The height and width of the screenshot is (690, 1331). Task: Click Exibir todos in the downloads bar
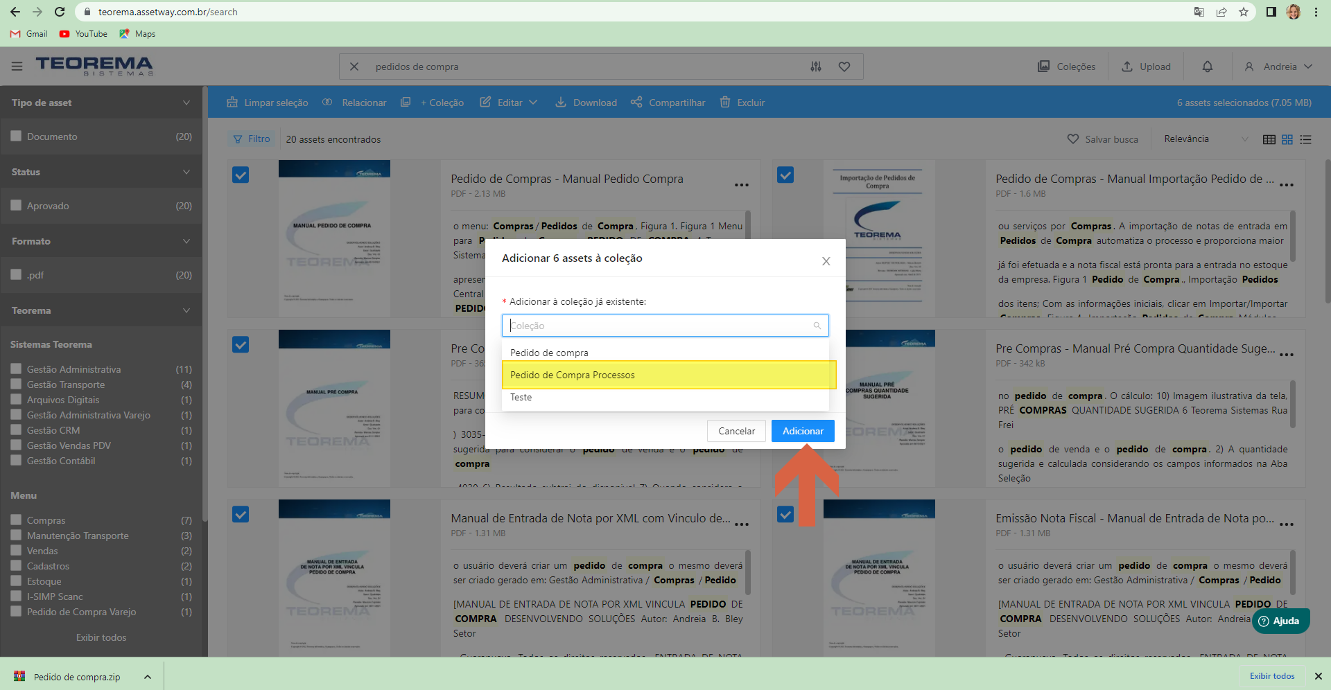pos(1272,676)
